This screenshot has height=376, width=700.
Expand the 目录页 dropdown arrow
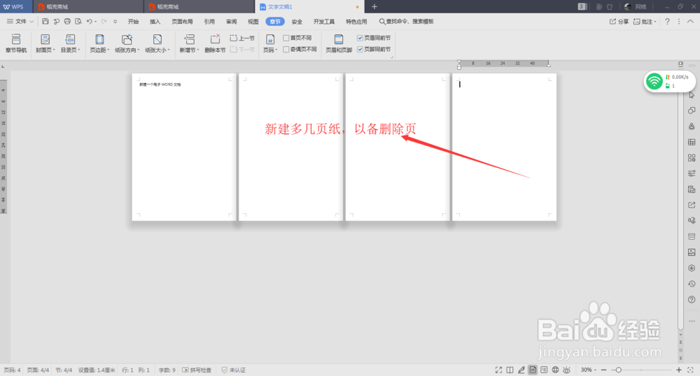click(x=79, y=50)
